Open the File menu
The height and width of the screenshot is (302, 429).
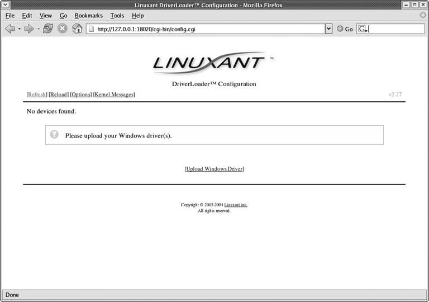[10, 16]
